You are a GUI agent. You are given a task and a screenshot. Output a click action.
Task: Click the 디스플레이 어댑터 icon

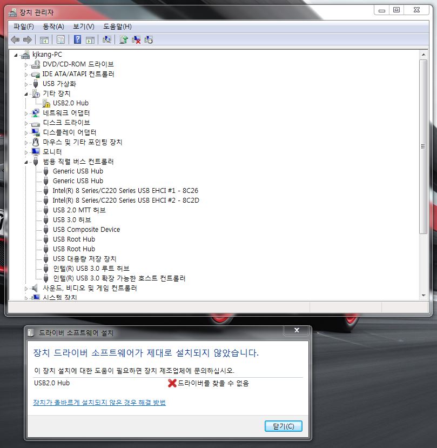tap(36, 132)
